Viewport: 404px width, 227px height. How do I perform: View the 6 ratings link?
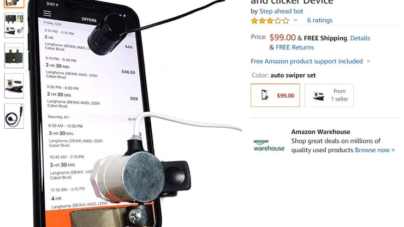point(320,20)
